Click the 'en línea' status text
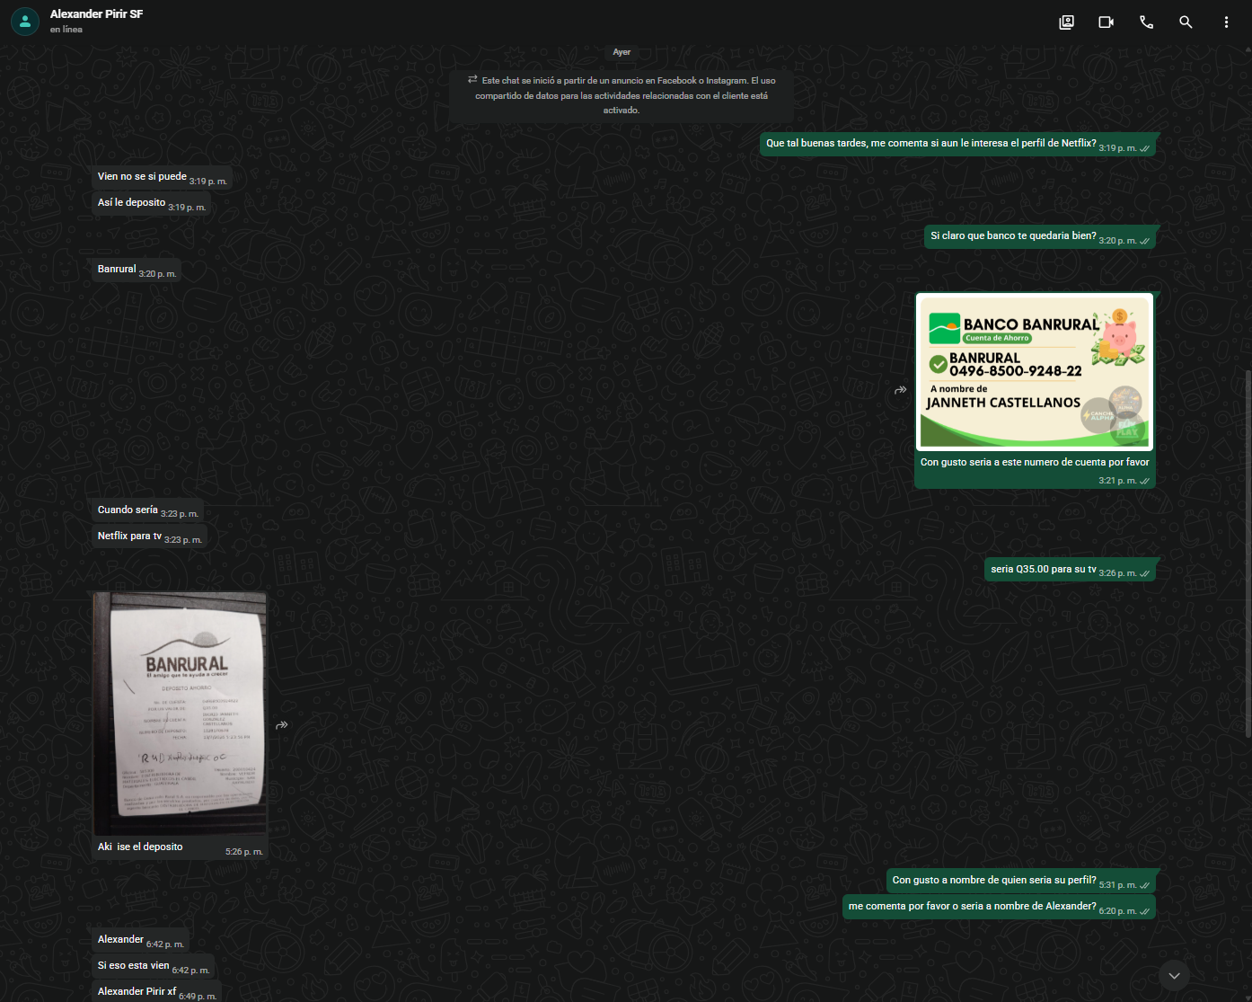1252x1002 pixels. (x=66, y=30)
